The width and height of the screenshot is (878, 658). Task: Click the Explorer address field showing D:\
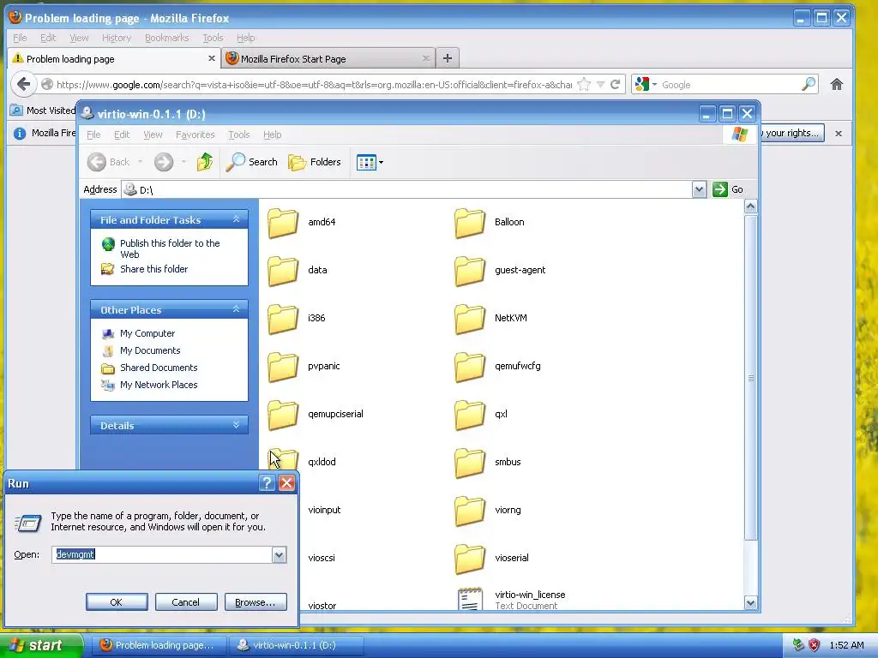click(x=407, y=189)
